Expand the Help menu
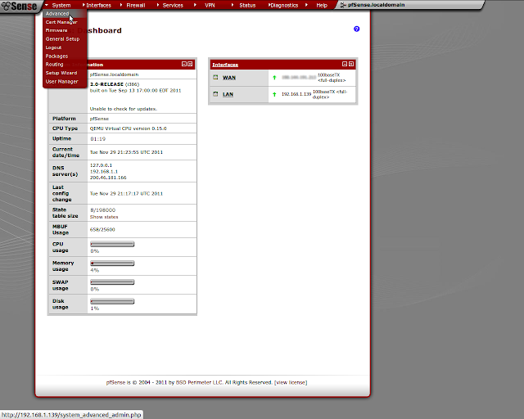The width and height of the screenshot is (524, 419). [322, 6]
